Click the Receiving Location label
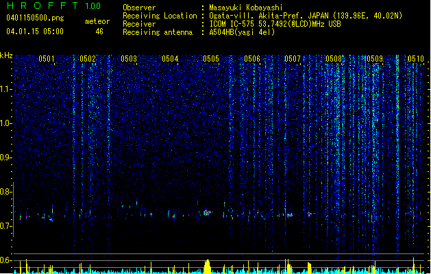Screen dimensions: 431x274 160,16
